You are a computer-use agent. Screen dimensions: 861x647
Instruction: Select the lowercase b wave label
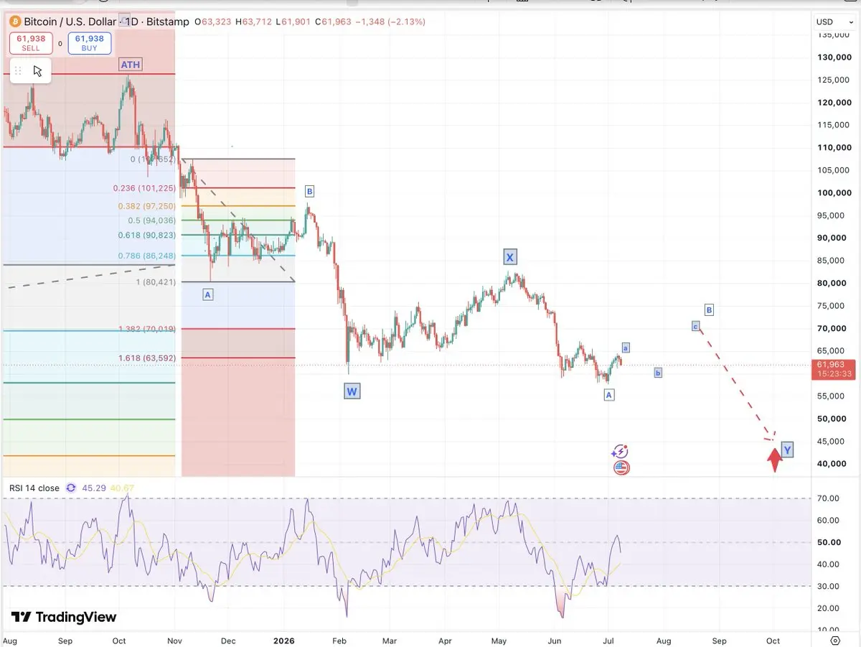(659, 373)
